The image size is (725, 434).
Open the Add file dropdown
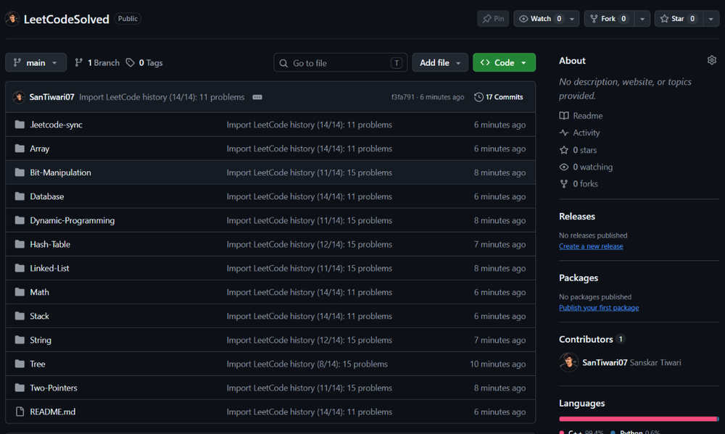[x=440, y=62]
